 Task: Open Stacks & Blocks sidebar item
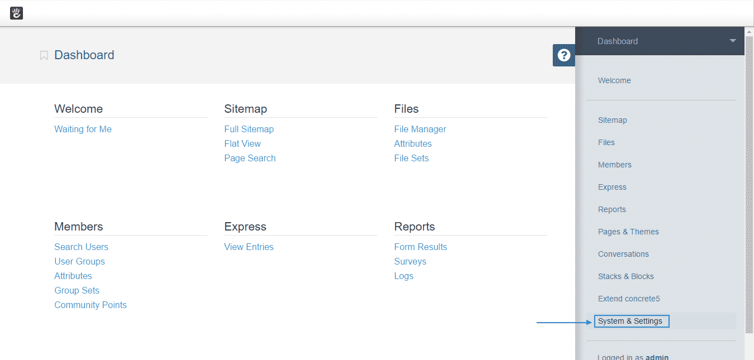(x=625, y=276)
